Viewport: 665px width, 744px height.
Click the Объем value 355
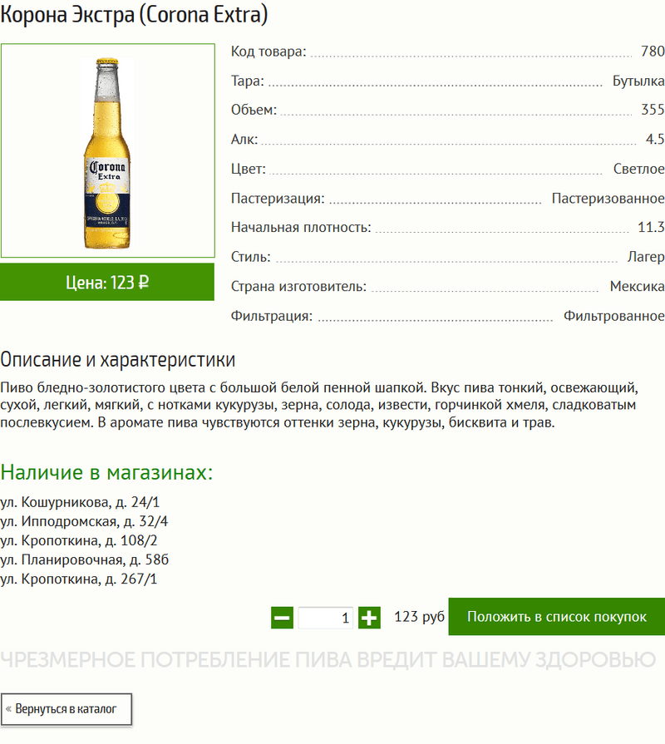click(653, 110)
